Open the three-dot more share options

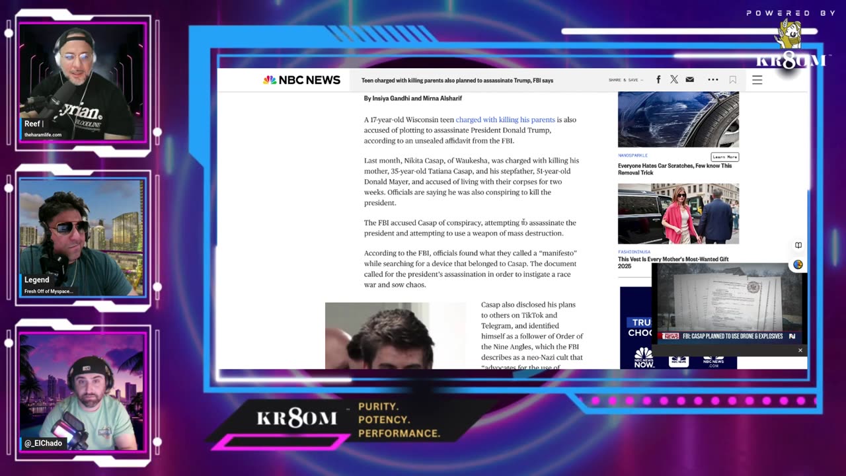[713, 79]
